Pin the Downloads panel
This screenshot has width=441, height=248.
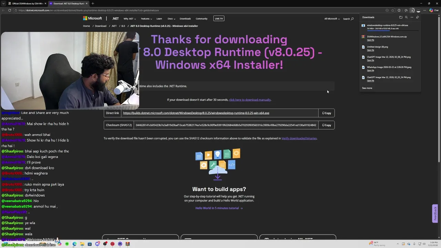pos(417,17)
